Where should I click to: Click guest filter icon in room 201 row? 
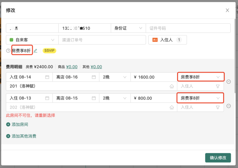pyautogui.click(x=218, y=86)
